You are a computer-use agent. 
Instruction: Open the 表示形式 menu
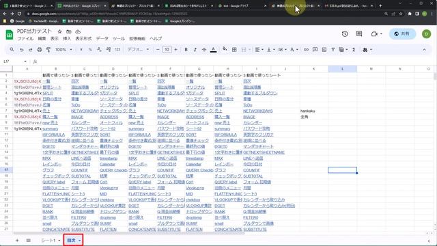(83, 38)
